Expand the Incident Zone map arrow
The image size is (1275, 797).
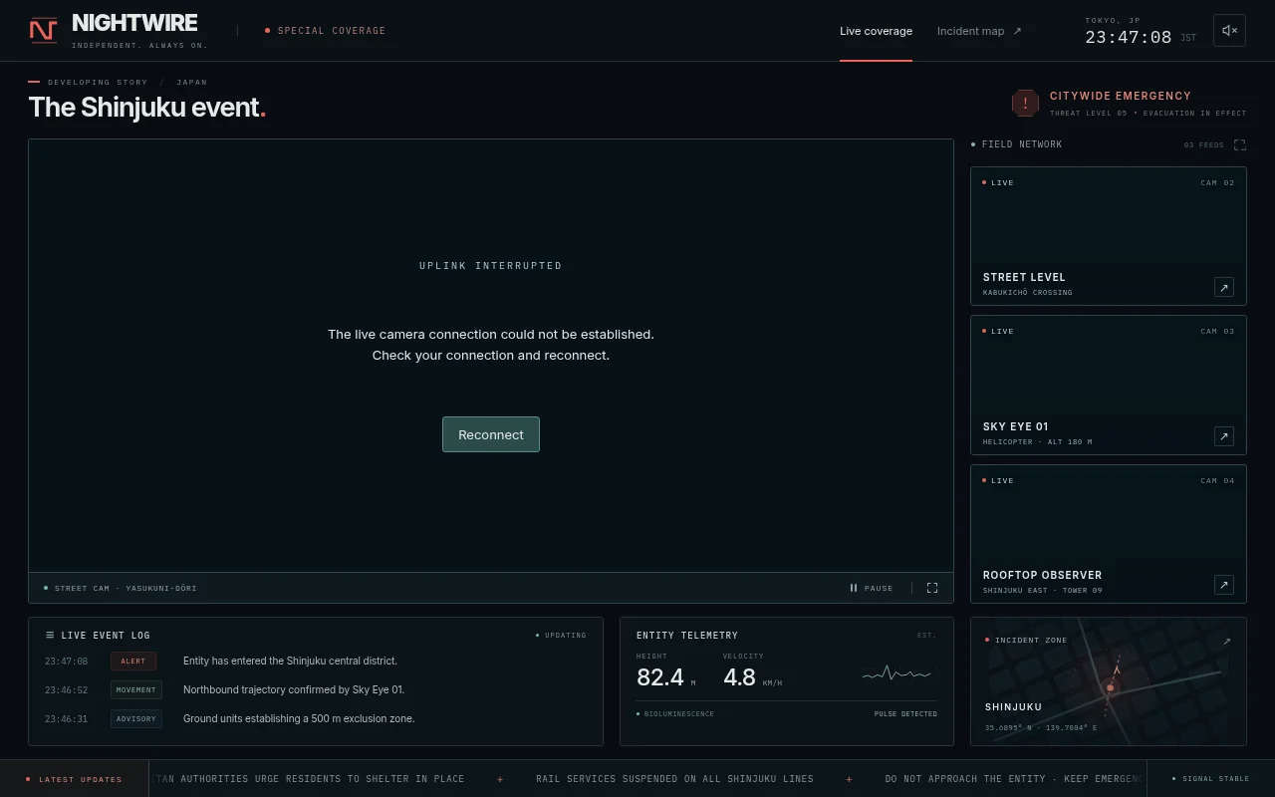click(x=1227, y=641)
